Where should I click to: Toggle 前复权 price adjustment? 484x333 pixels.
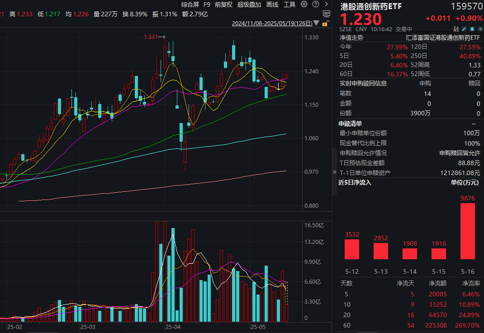[x=223, y=5]
